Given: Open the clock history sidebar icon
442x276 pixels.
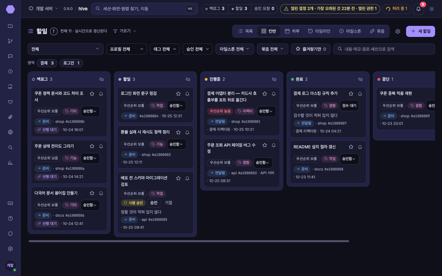Looking at the screenshot, I should click(10, 71).
